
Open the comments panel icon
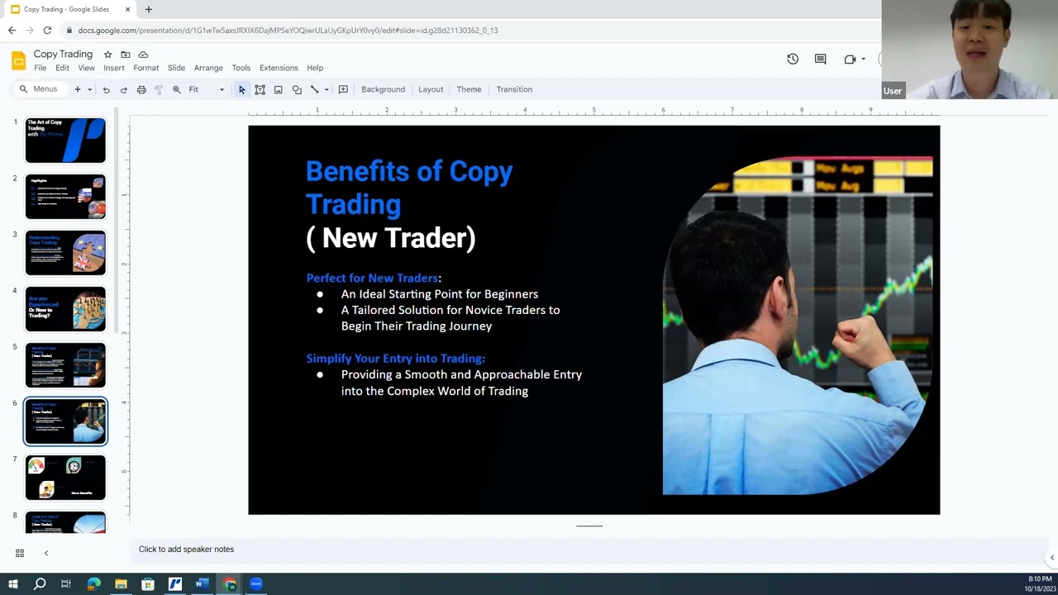[821, 59]
